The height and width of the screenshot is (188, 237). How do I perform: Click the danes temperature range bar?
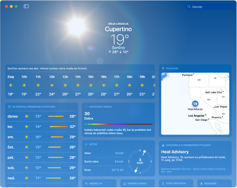click(x=55, y=116)
